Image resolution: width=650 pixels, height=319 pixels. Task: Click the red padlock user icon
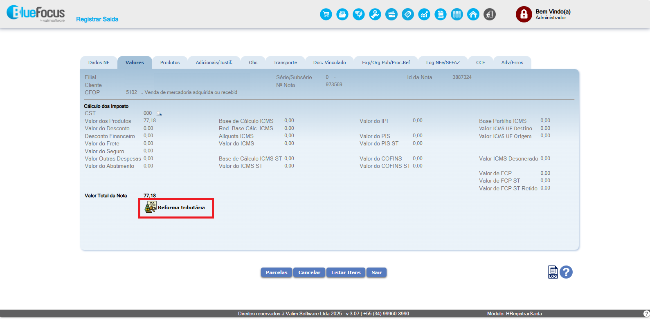[x=524, y=14]
